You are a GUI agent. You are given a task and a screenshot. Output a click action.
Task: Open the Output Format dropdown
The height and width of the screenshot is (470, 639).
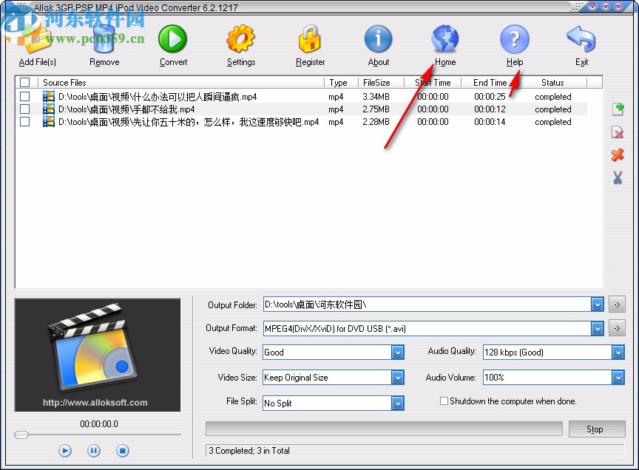pyautogui.click(x=598, y=328)
